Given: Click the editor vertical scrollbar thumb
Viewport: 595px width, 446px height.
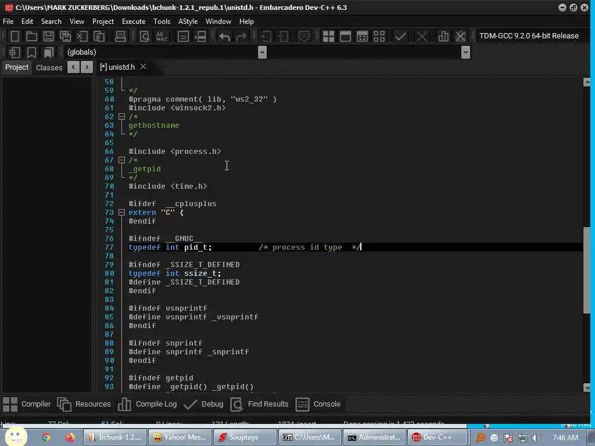Looking at the screenshot, I should tap(587, 270).
